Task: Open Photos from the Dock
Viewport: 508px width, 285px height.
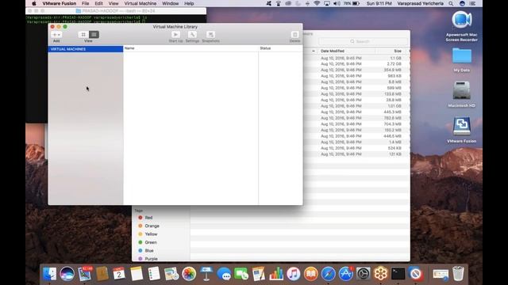Action: (189, 274)
